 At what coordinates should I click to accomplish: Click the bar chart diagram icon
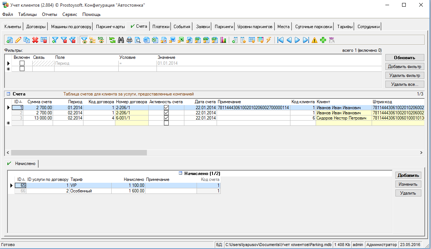tap(223, 40)
